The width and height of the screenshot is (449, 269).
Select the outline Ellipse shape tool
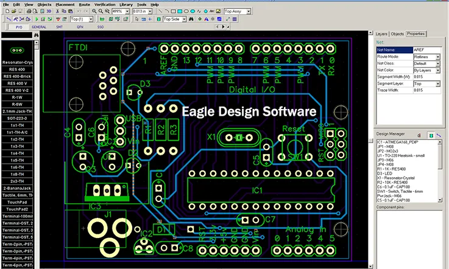pyautogui.click(x=186, y=11)
